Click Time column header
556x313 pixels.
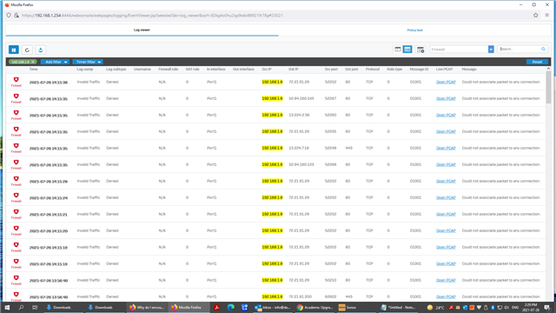(33, 70)
